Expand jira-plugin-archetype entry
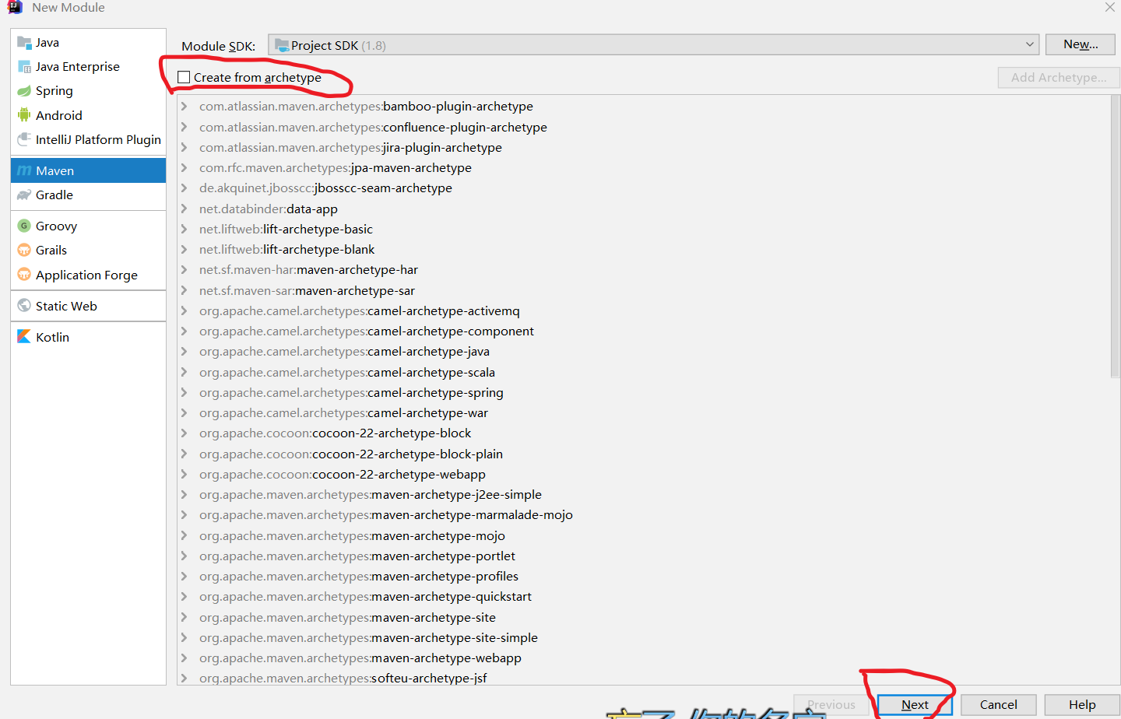The width and height of the screenshot is (1121, 719). 184,147
